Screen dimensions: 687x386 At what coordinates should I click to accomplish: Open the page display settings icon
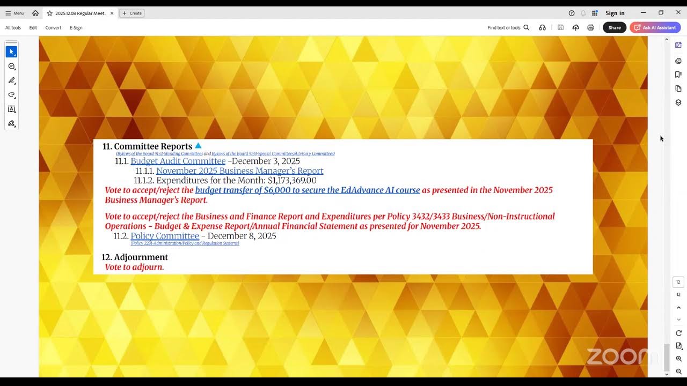click(x=678, y=346)
